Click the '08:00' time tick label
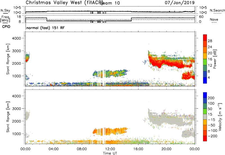The image size is (225, 155). click(x=82, y=149)
